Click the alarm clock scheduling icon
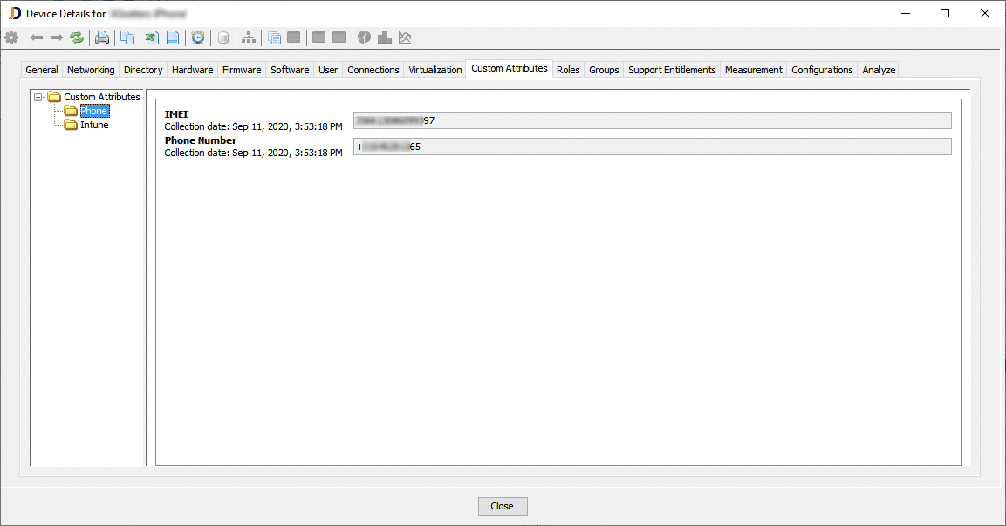Image resolution: width=1006 pixels, height=526 pixels. pos(198,38)
